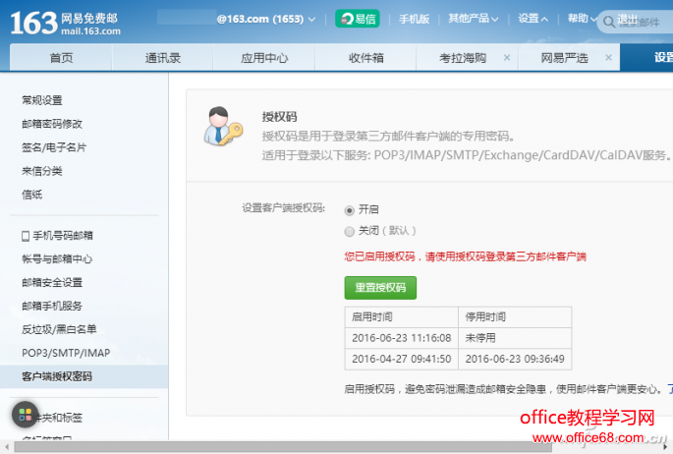This screenshot has width=673, height=454.
Task: Select the 开启 radio button
Action: [x=350, y=210]
